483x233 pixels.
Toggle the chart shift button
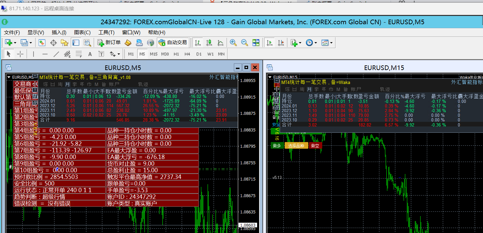coord(281,42)
